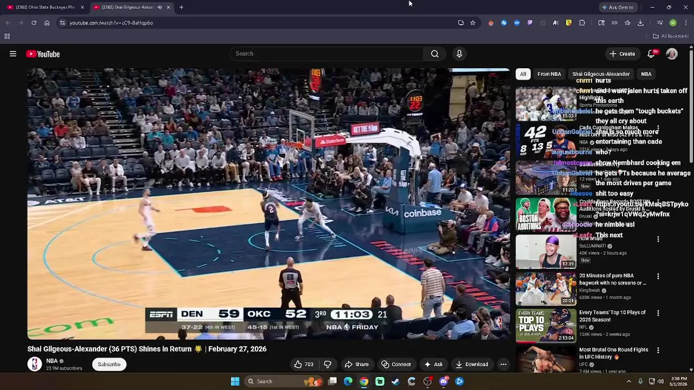The width and height of the screenshot is (694, 390).
Task: Select the From NBA filter chip
Action: [x=549, y=74]
